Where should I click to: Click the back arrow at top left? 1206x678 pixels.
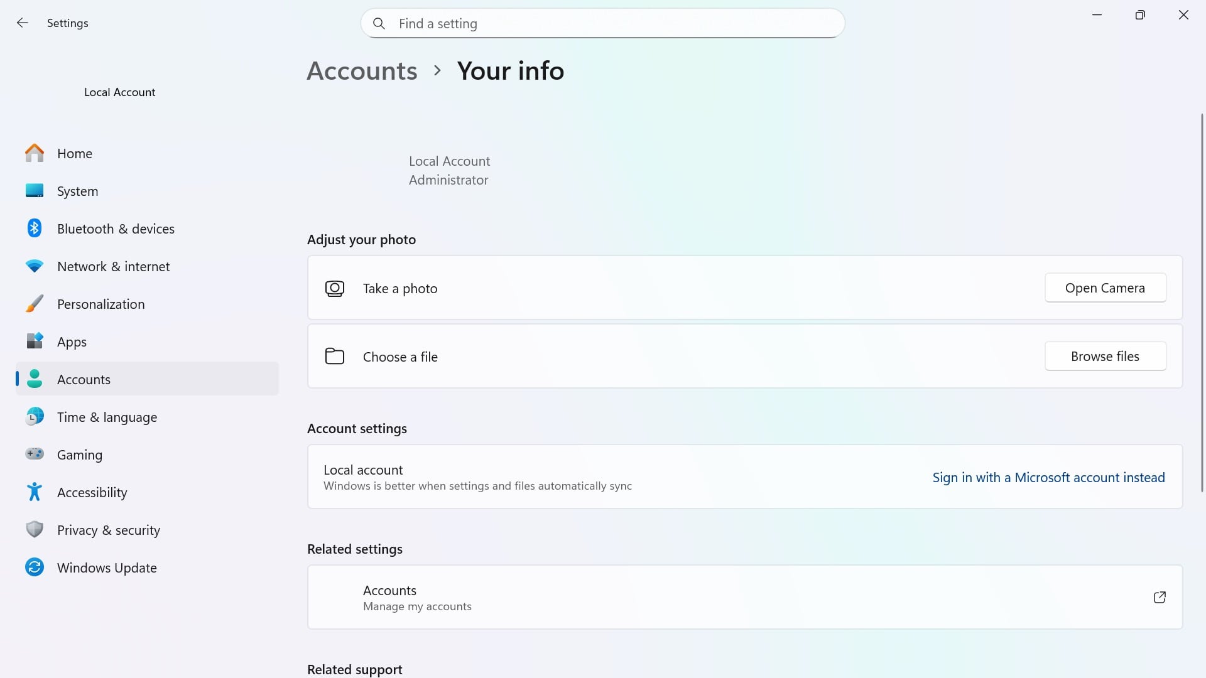pyautogui.click(x=23, y=23)
